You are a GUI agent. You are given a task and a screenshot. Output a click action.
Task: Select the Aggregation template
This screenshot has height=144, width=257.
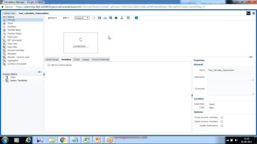[x=13, y=60]
